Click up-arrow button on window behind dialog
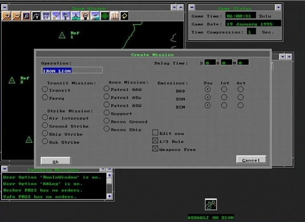 pos(289,57)
